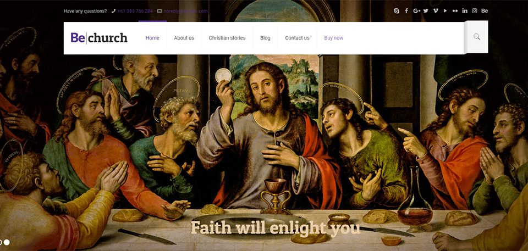Screen dimensions: 528x251
Task: Open the Flickr dots icon
Action: [x=455, y=11]
